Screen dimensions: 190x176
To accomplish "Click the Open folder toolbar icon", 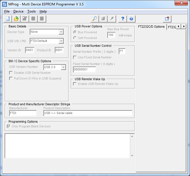I will (x=16, y=19).
